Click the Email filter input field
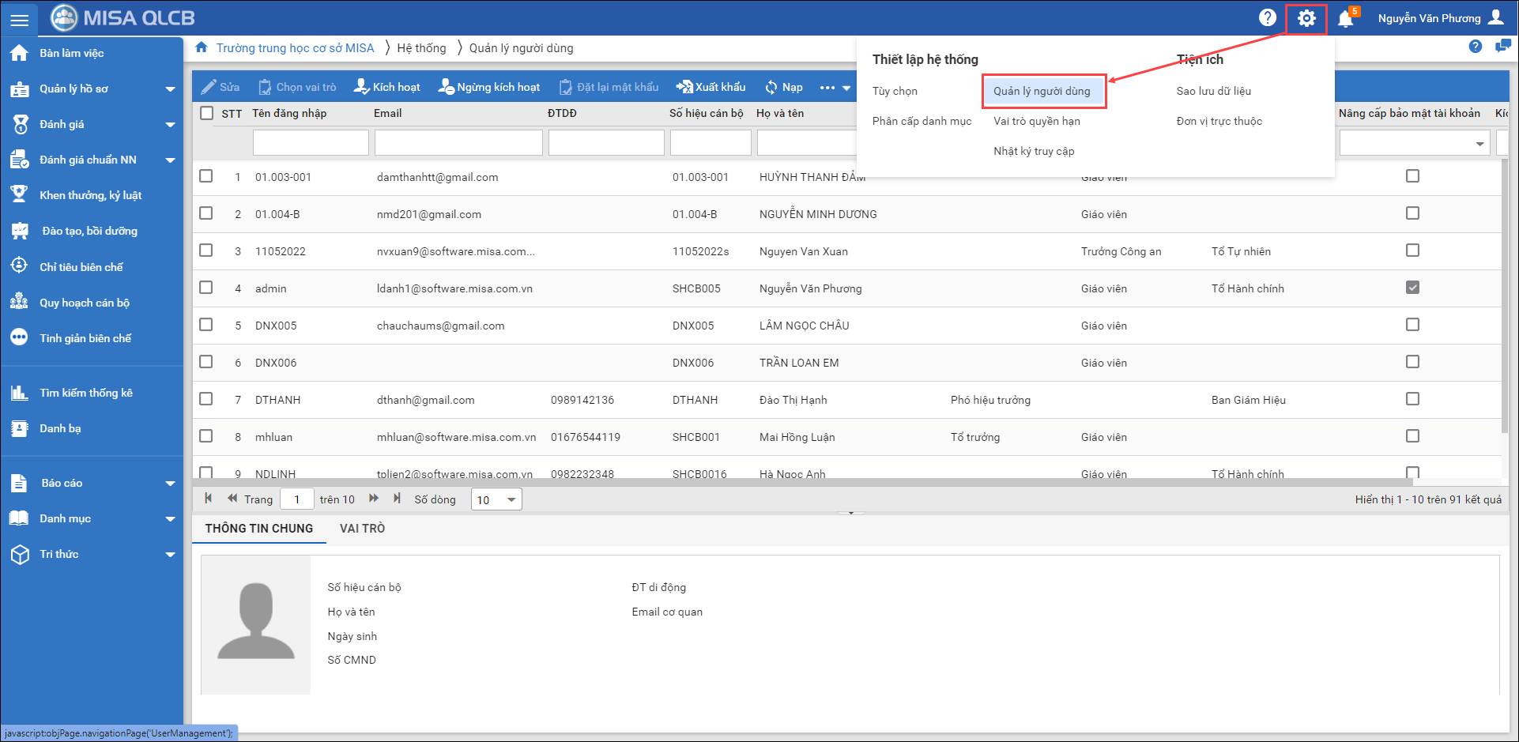This screenshot has height=742, width=1519. tap(458, 143)
